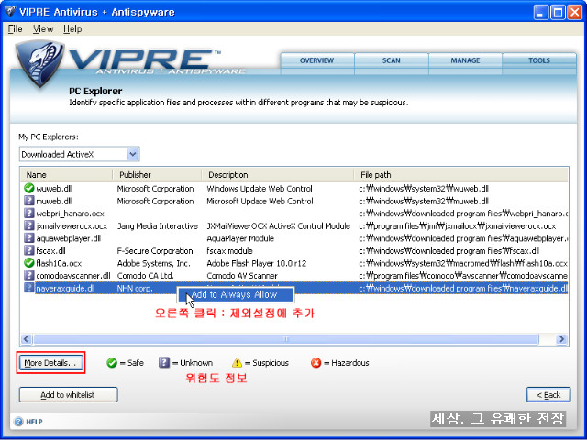The width and height of the screenshot is (587, 440).
Task: Switch to the TOOLS tab
Action: (x=539, y=60)
